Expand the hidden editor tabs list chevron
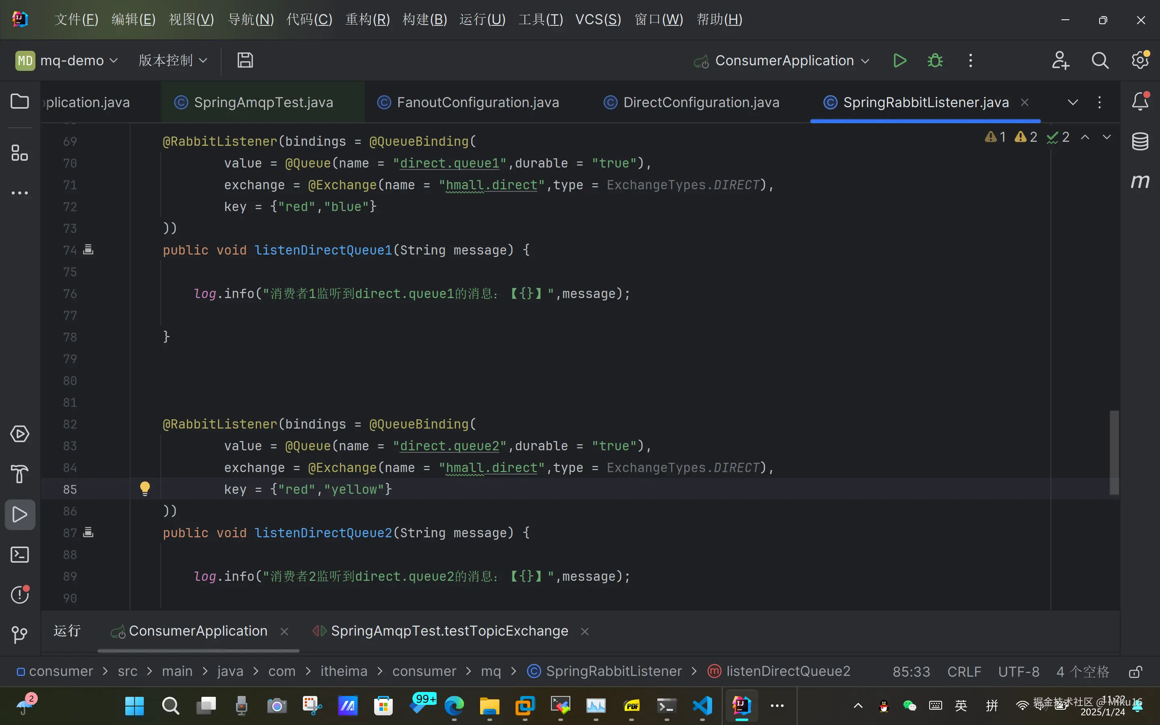The image size is (1160, 725). [1073, 103]
